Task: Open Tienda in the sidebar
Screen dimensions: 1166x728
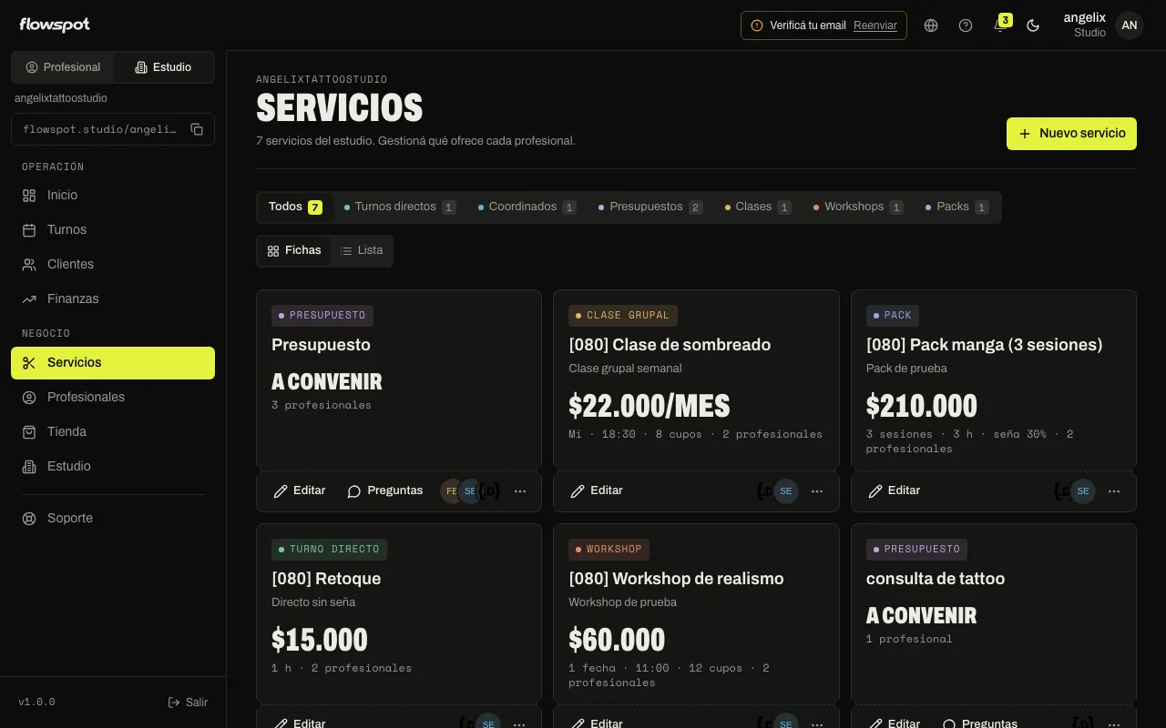Action: [x=113, y=432]
